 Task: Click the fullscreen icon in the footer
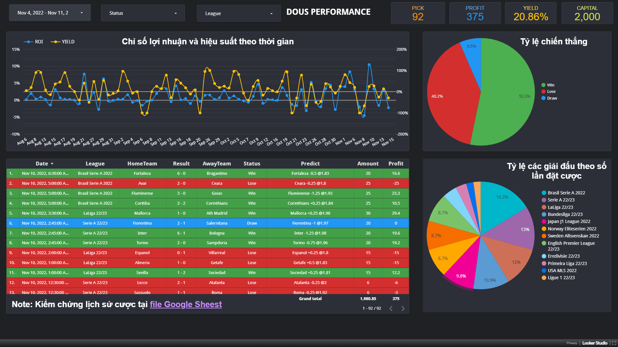[614, 343]
